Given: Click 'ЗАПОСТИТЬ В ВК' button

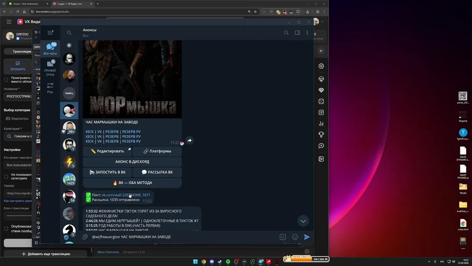Looking at the screenshot, I should (x=107, y=172).
